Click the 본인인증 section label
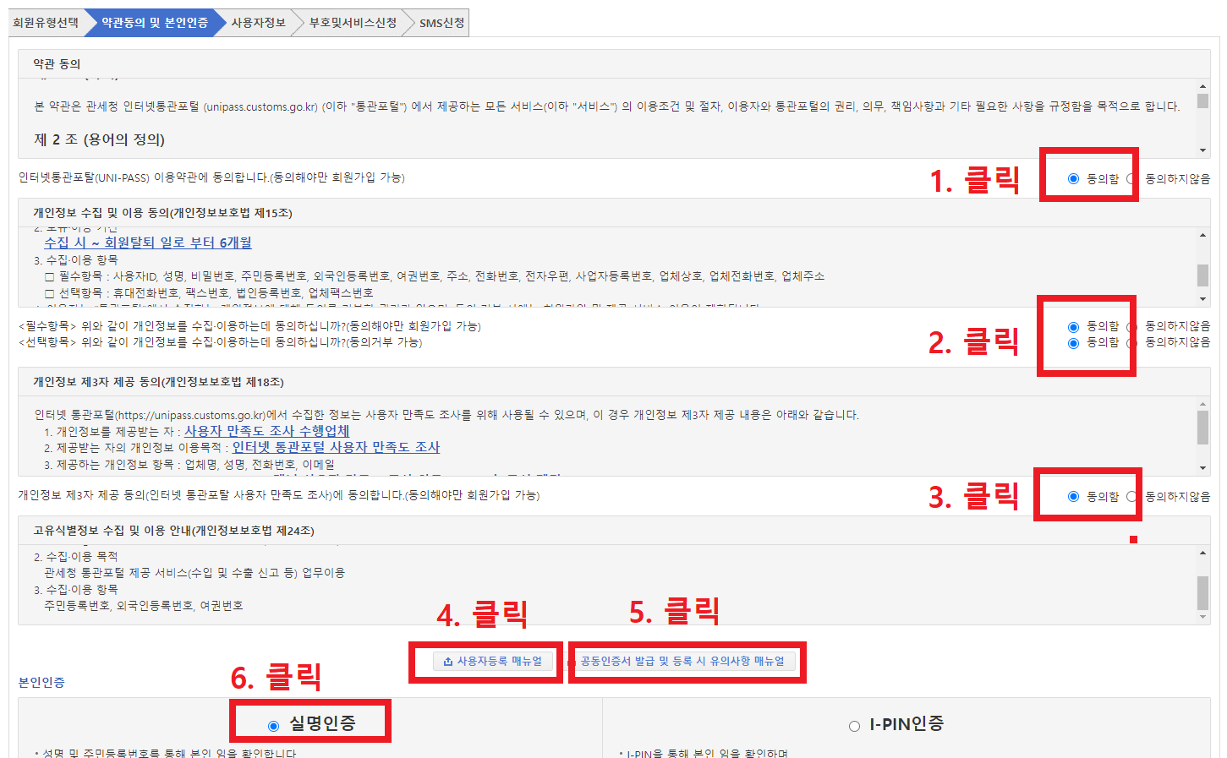This screenshot has width=1227, height=758. pos(41,682)
